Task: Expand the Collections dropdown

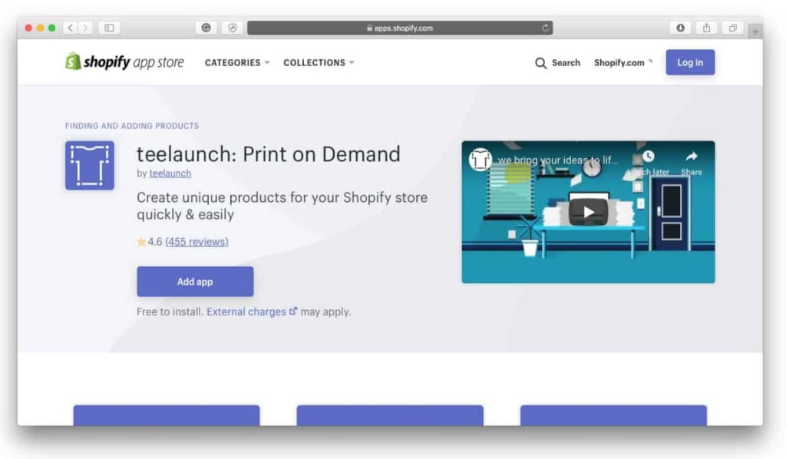Action: click(x=319, y=63)
